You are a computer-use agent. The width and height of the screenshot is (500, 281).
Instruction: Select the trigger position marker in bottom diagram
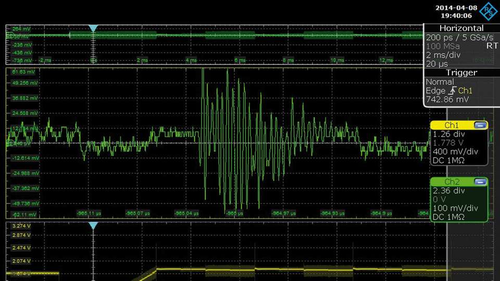tap(93, 225)
